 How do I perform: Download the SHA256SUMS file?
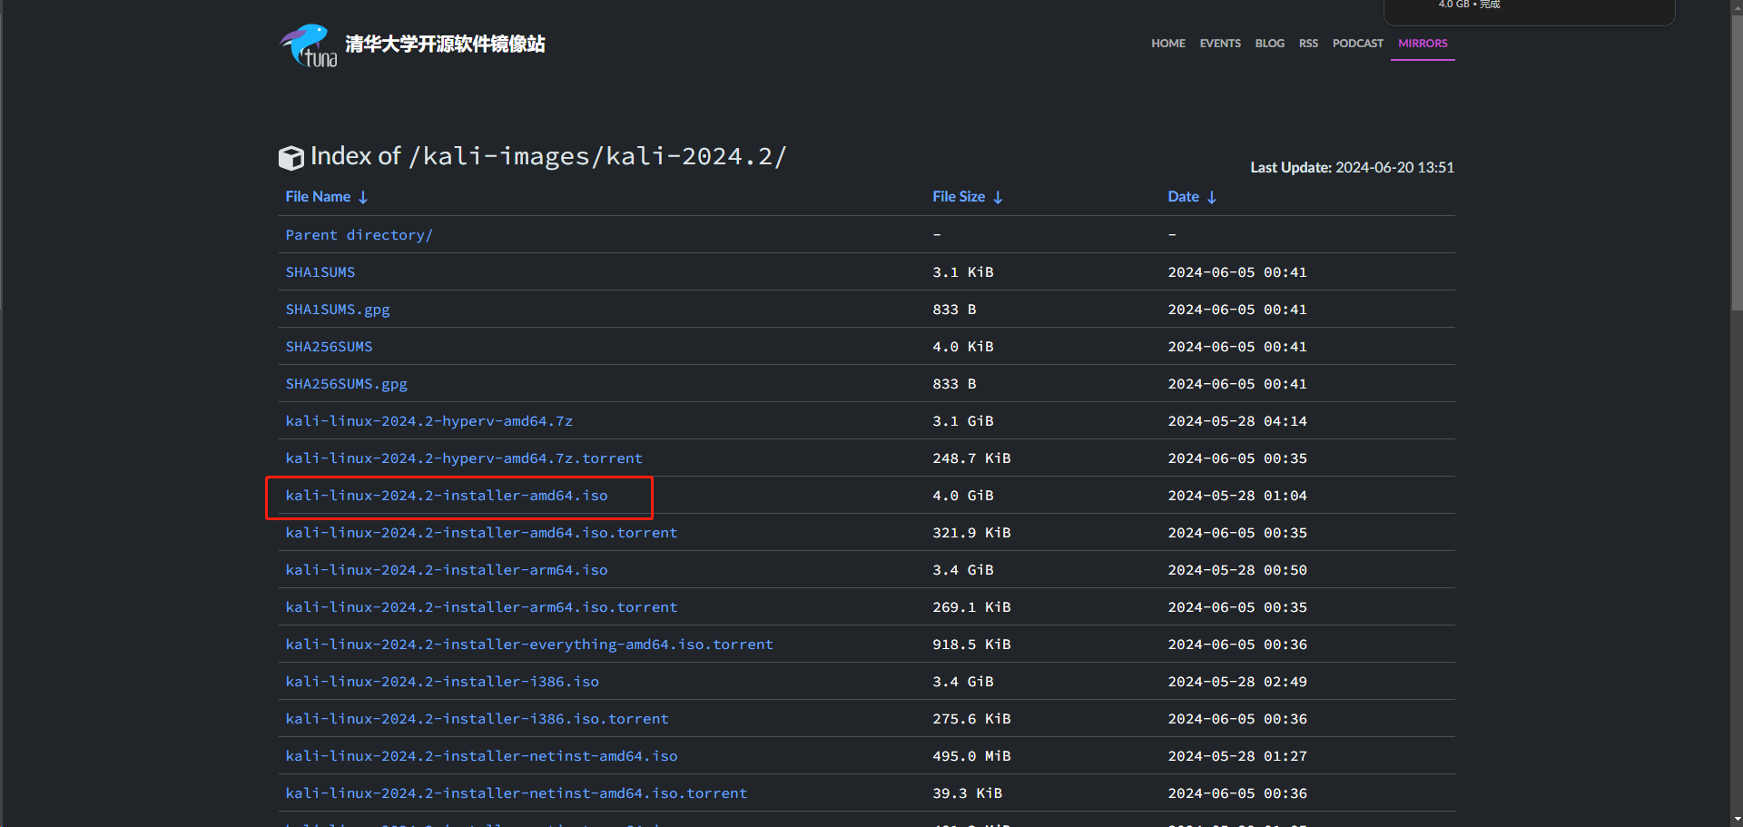329,347
